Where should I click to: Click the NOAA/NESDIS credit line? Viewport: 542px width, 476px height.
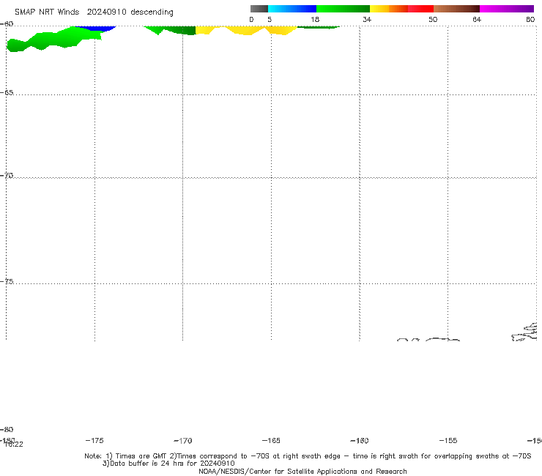302,471
